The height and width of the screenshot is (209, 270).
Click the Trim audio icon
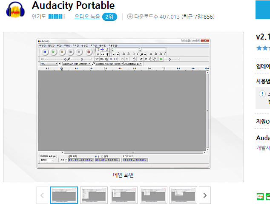[111, 59]
